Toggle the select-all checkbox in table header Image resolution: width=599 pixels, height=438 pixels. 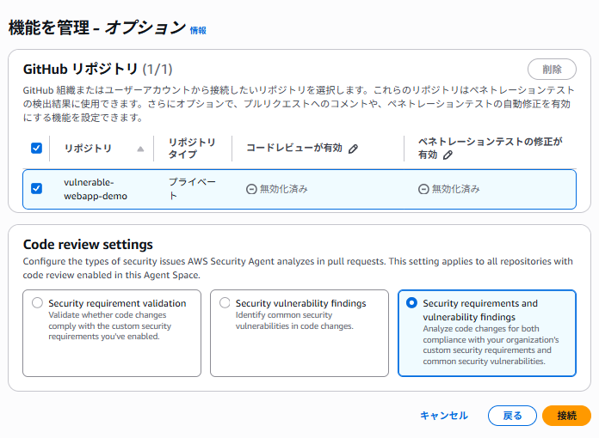[36, 148]
